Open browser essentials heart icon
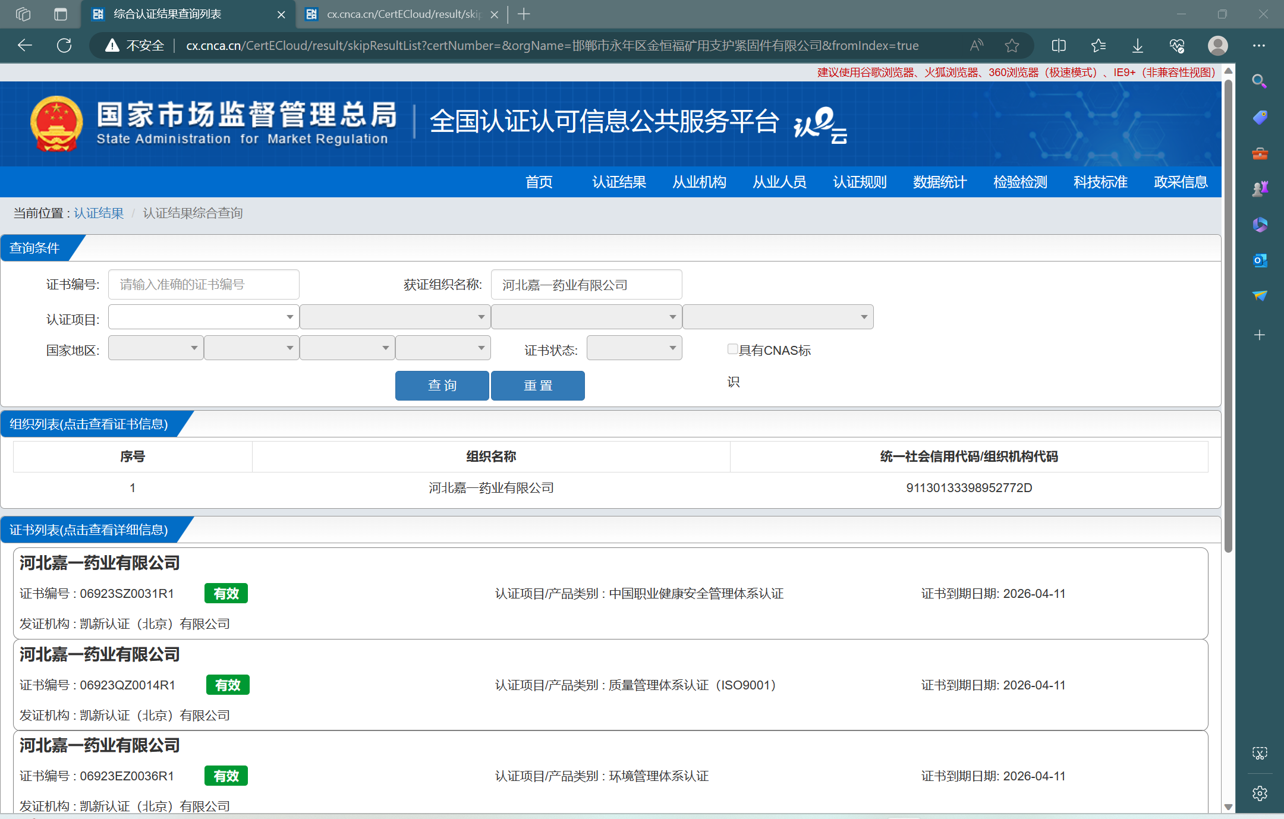The image size is (1284, 819). pos(1176,45)
